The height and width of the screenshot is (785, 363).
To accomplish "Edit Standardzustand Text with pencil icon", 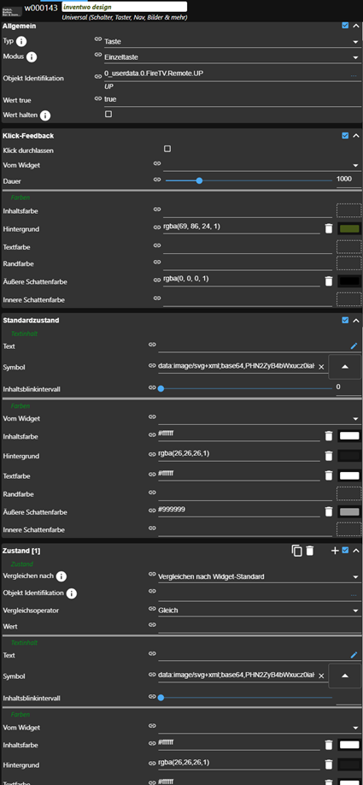I will pyautogui.click(x=354, y=345).
